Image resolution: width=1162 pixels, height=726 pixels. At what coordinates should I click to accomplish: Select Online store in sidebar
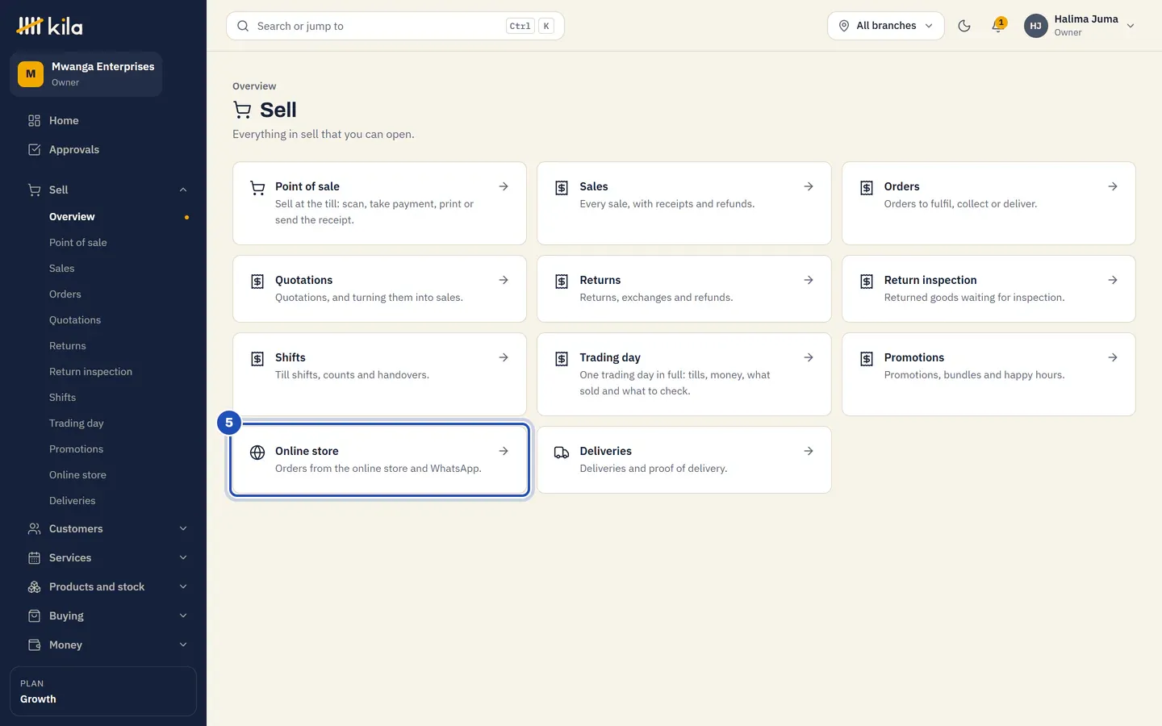tap(77, 474)
